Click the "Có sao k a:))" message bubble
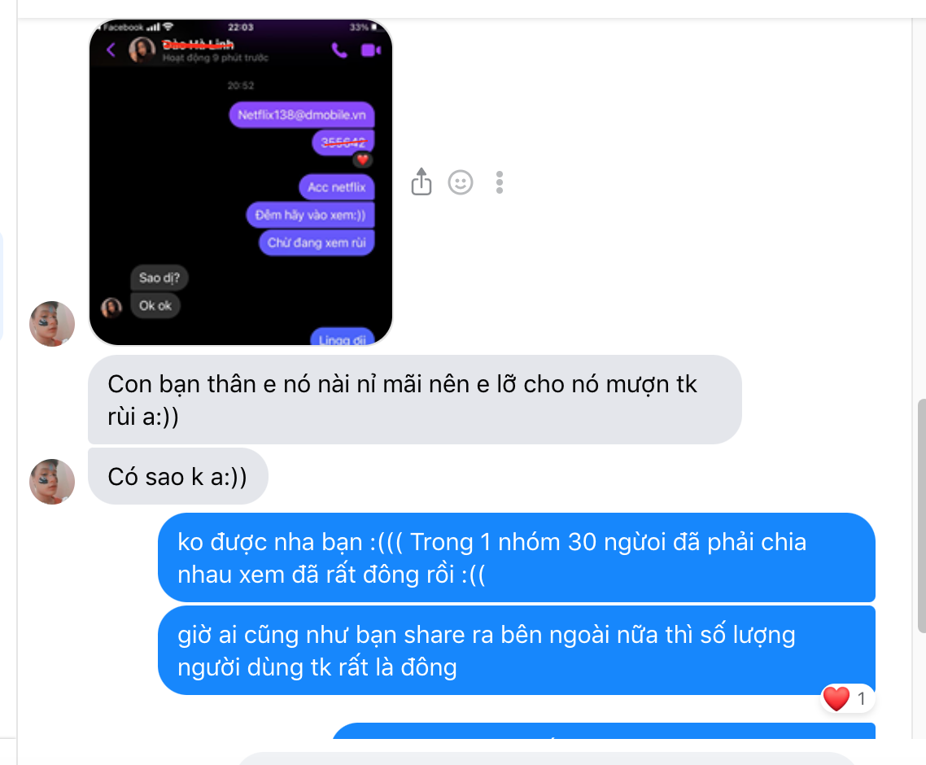 (x=177, y=476)
